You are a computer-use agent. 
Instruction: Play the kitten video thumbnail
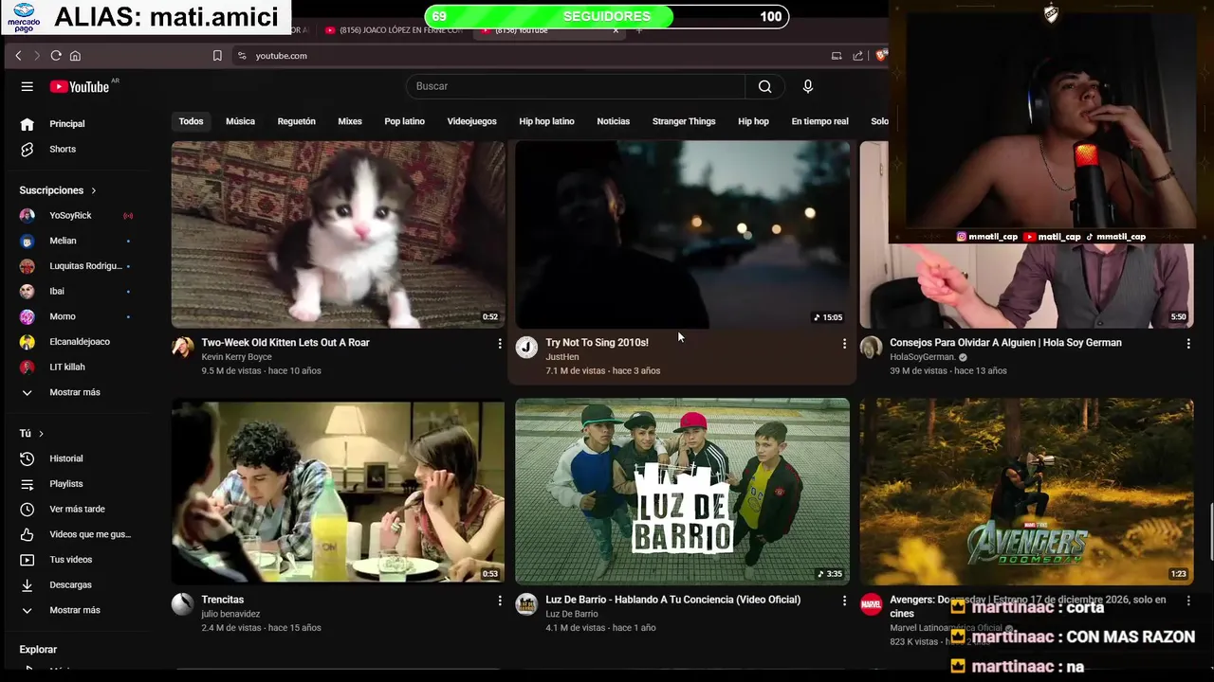338,234
